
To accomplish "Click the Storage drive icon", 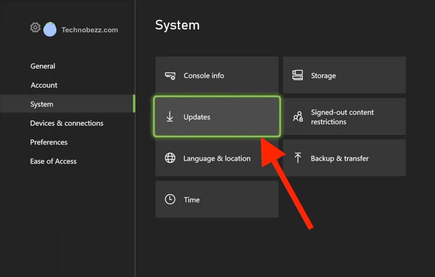I will 298,76.
